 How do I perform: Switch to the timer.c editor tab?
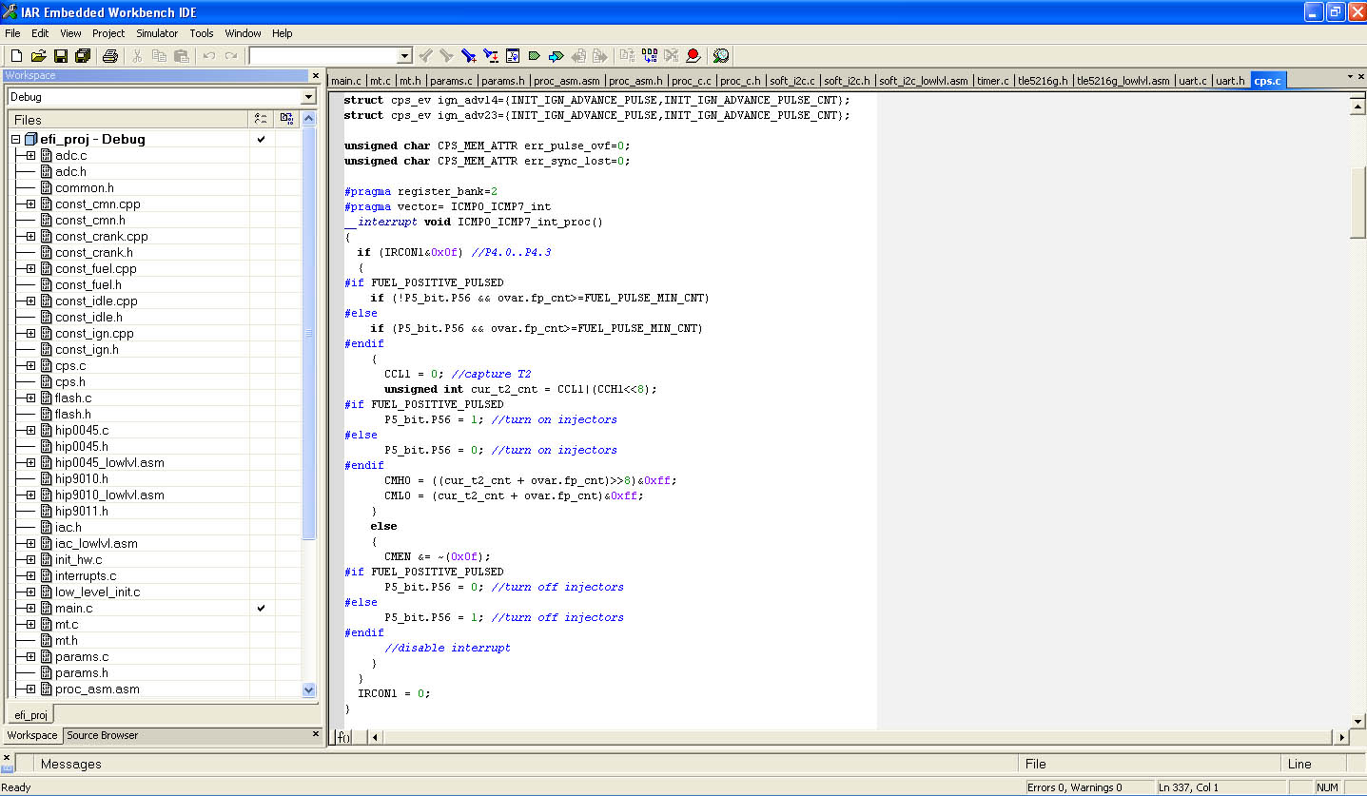(x=993, y=81)
